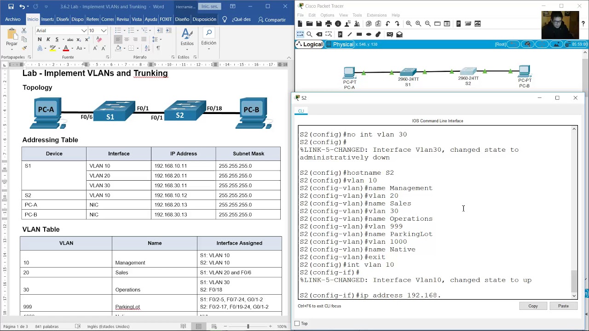Screen dimensions: 589x331
Task: Undo last action in Word title bar
Action: tap(22, 7)
